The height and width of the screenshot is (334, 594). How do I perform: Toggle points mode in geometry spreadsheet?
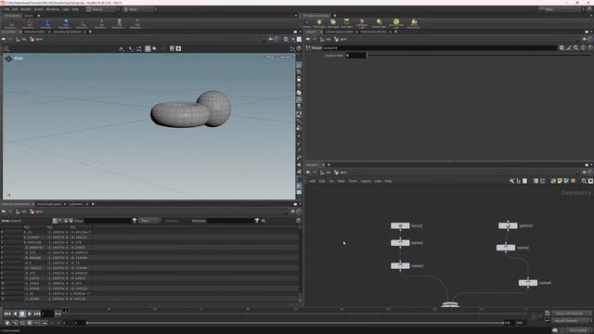pos(55,221)
